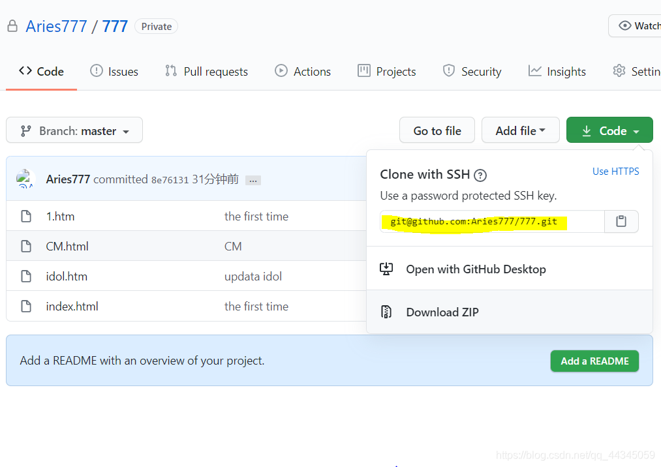Image resolution: width=661 pixels, height=467 pixels.
Task: Click the Private badge label
Action: coord(157,26)
